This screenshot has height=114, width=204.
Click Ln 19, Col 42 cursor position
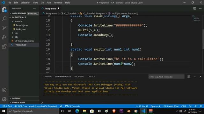142,106
